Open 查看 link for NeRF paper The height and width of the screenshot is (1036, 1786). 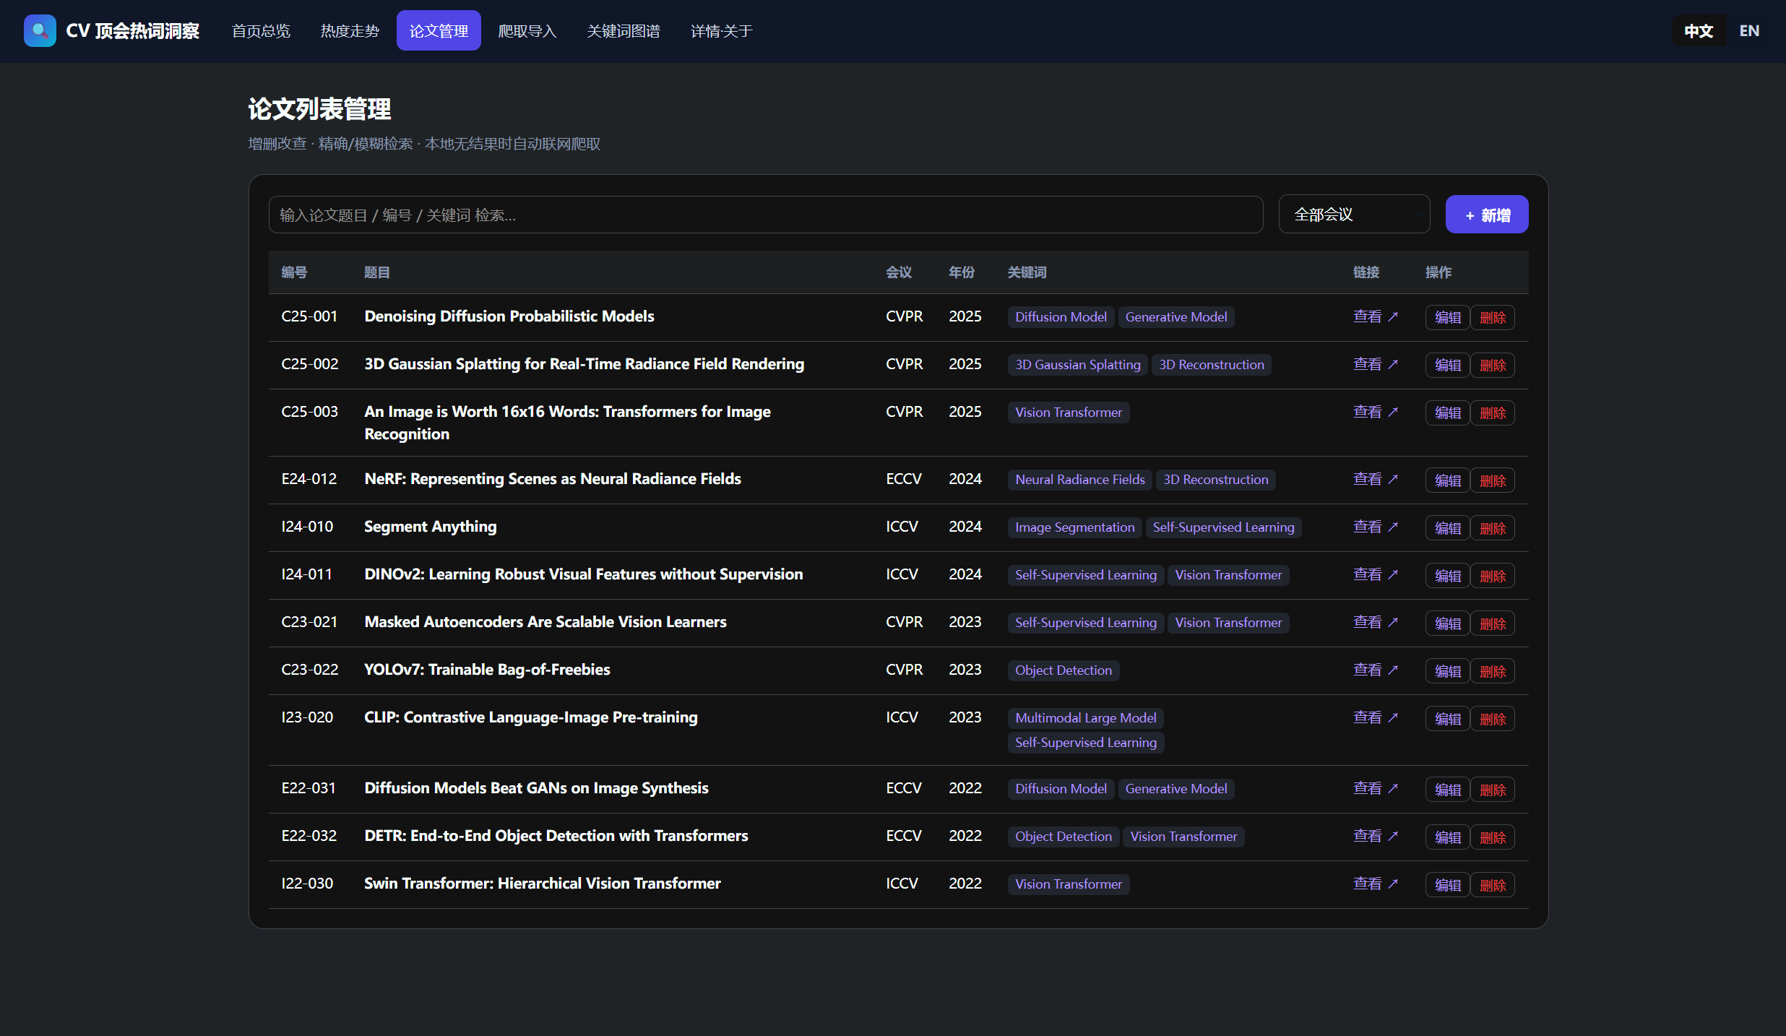pos(1376,479)
